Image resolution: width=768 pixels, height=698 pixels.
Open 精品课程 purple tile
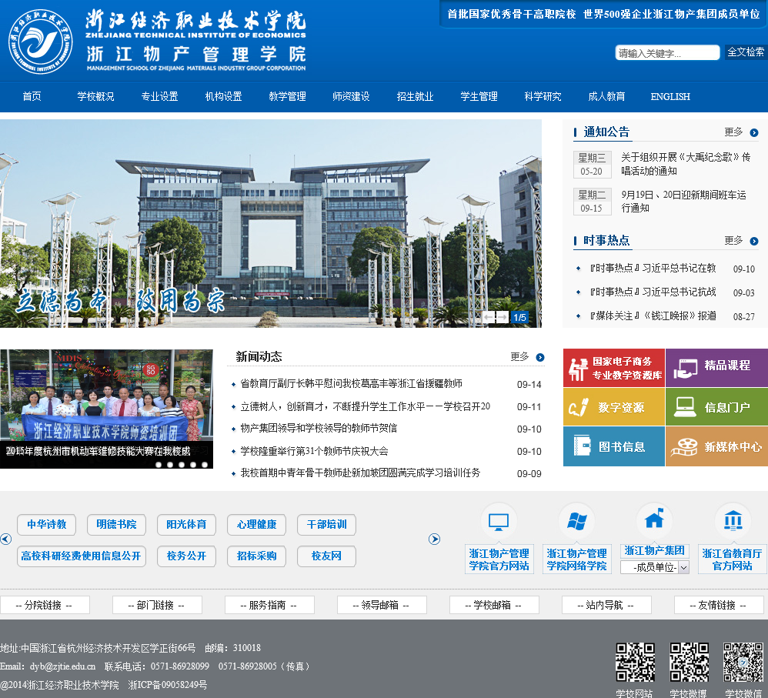tap(716, 368)
